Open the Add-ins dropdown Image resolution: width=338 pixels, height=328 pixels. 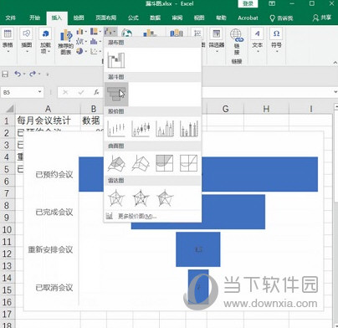pos(45,41)
